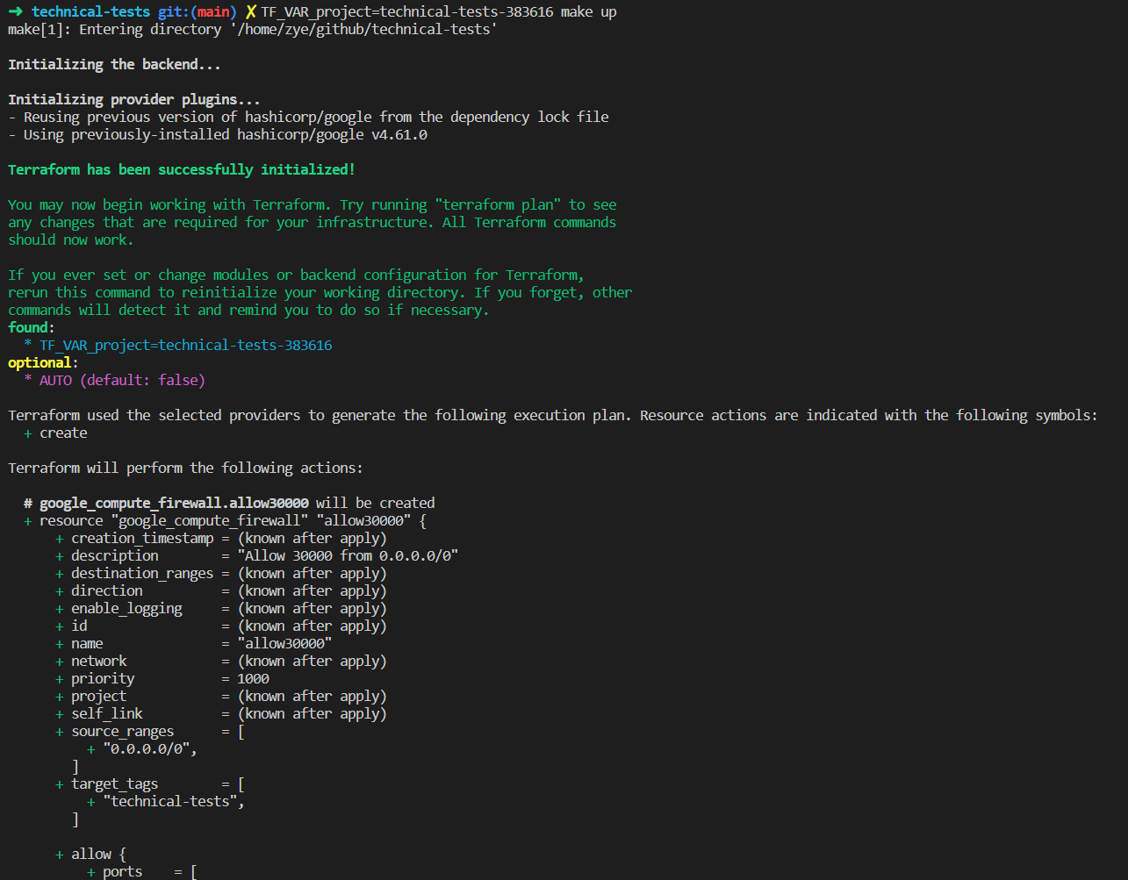
Task: Click the resource "google_compute_firewall" "allow30000" line
Action: pyautogui.click(x=225, y=520)
